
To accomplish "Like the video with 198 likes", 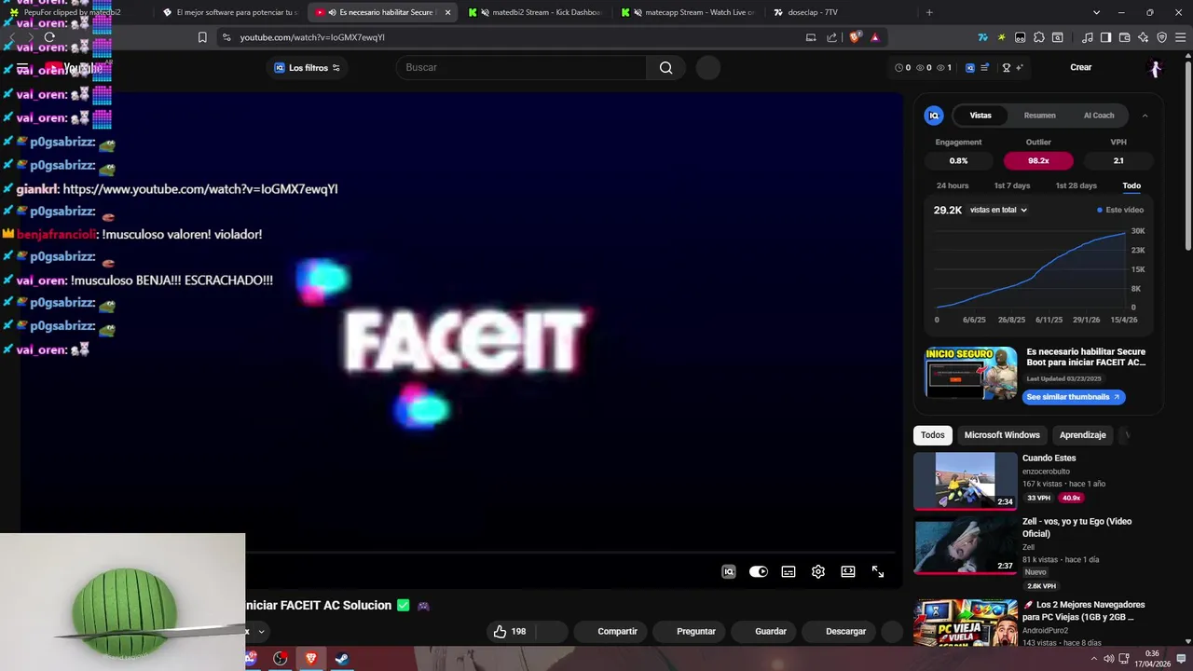I will 510,631.
